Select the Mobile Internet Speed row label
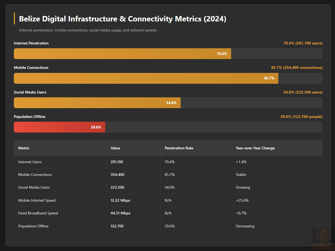 click(x=37, y=200)
